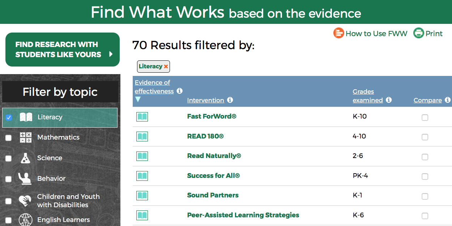Open Peer-Assisted Learning Strategies intervention
The image size is (452, 226).
click(243, 215)
